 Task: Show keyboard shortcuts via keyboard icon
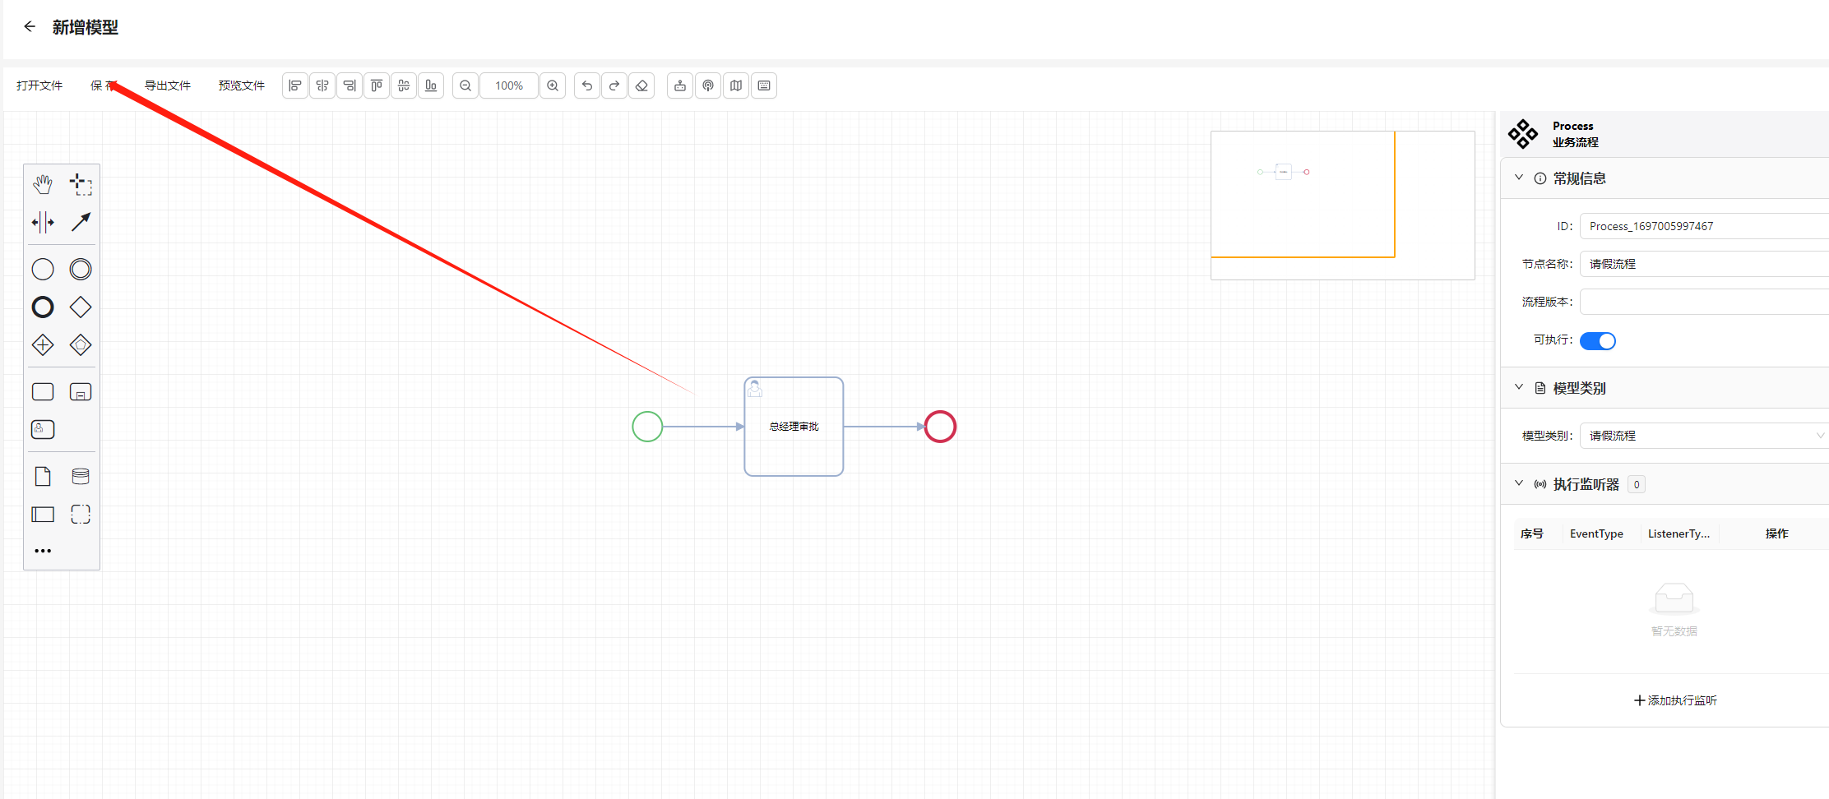point(764,85)
